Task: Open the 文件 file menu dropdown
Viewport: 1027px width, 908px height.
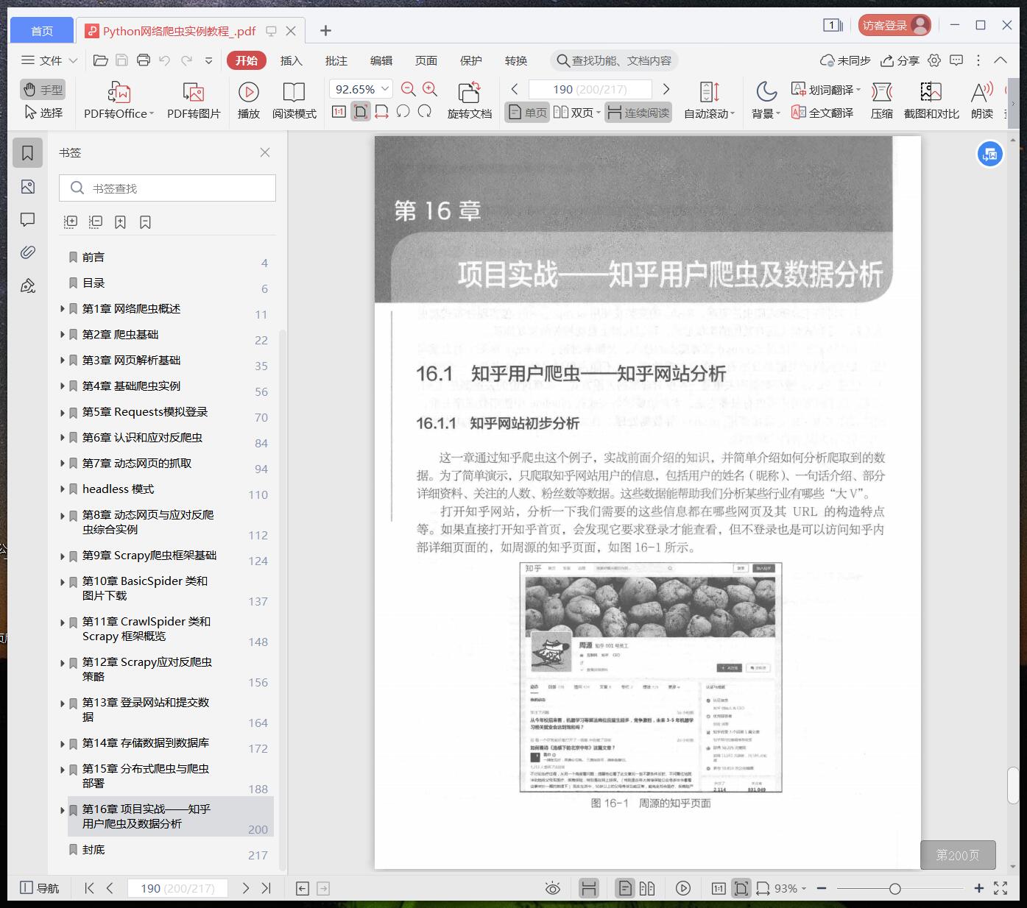Action: (x=49, y=60)
